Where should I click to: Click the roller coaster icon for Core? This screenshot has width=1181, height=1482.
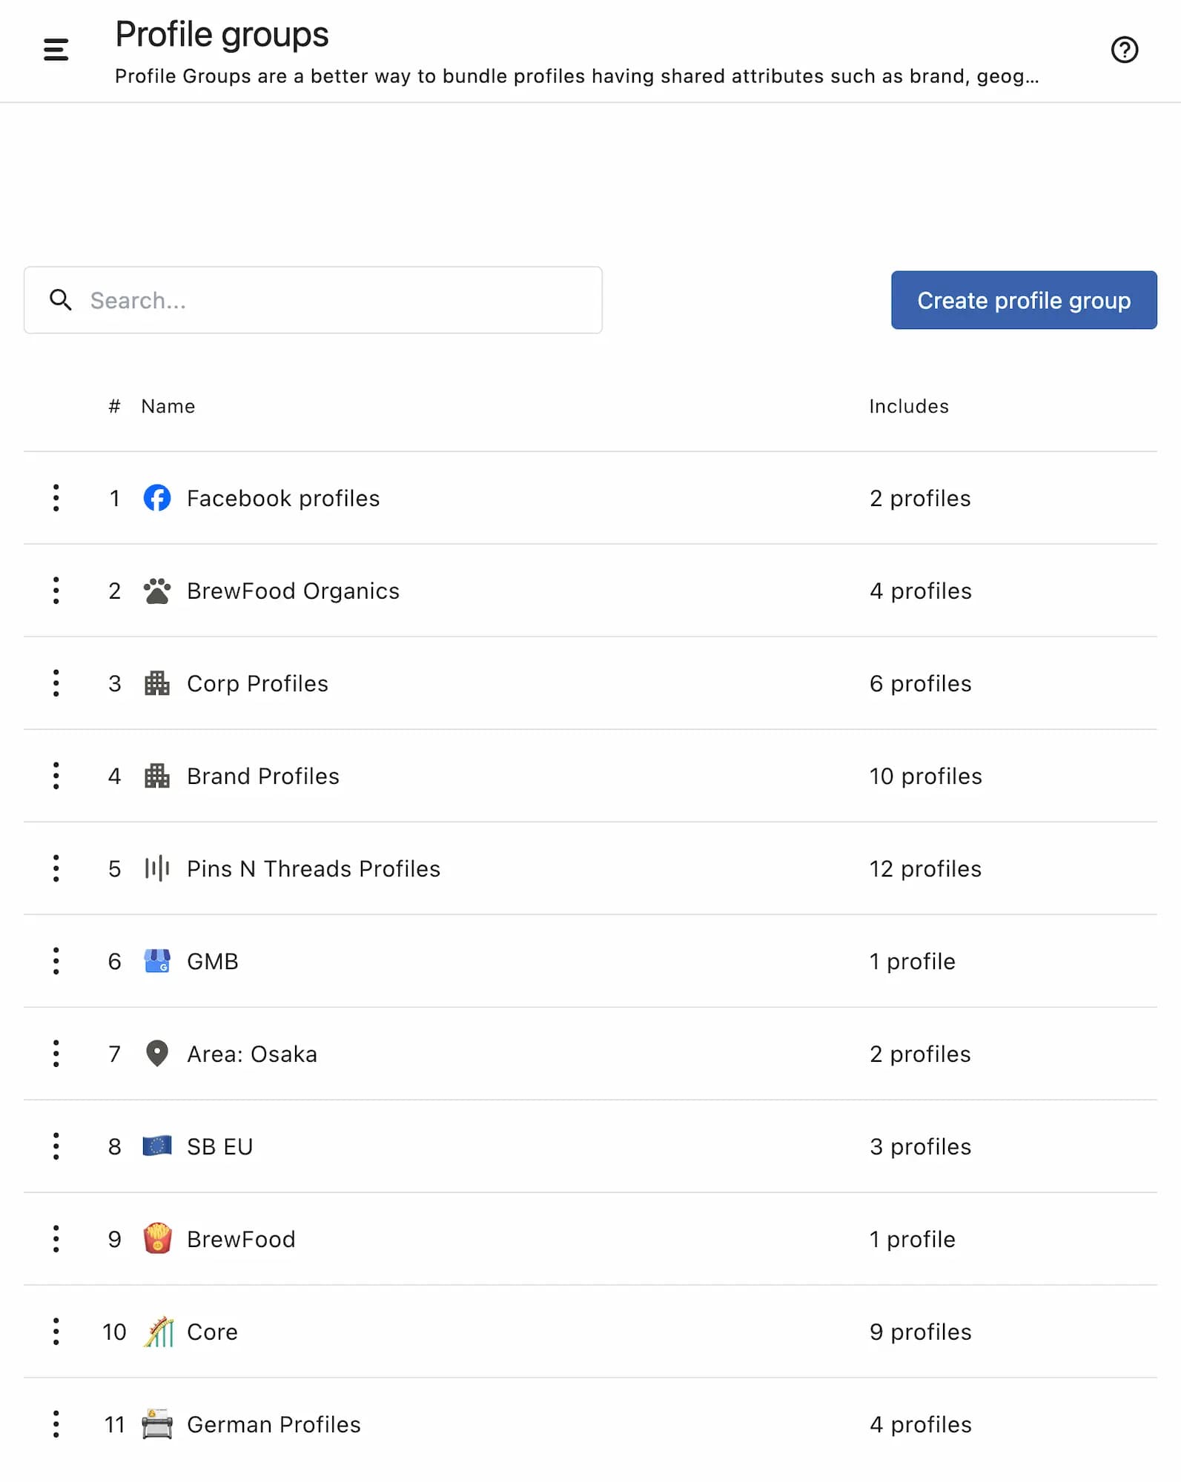point(158,1332)
